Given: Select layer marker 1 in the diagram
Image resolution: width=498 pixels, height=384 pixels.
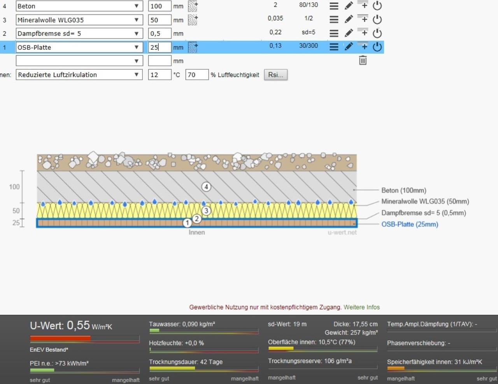Looking at the screenshot, I should (x=188, y=223).
